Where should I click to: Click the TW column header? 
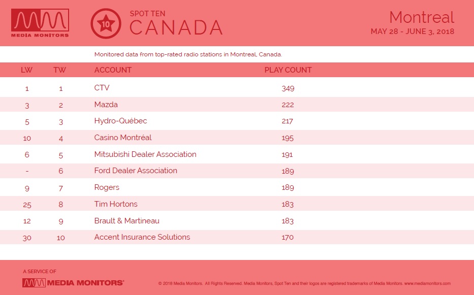59,70
